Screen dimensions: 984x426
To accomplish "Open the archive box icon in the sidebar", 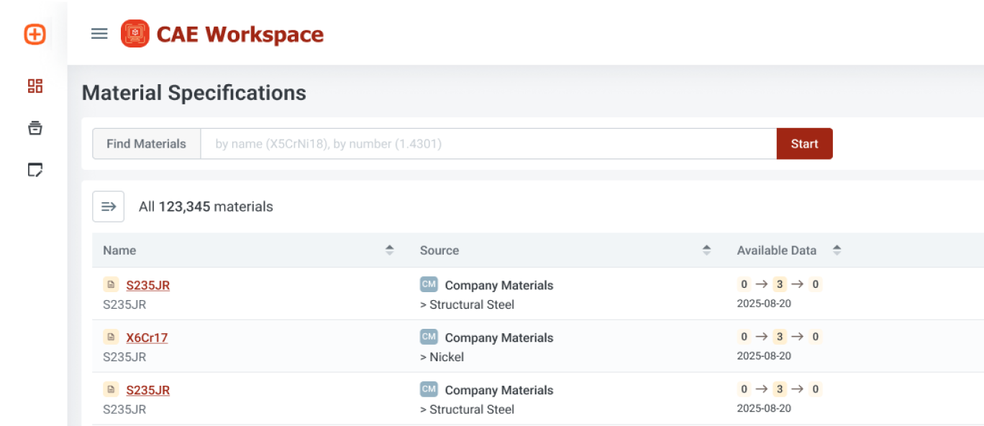I will point(35,128).
